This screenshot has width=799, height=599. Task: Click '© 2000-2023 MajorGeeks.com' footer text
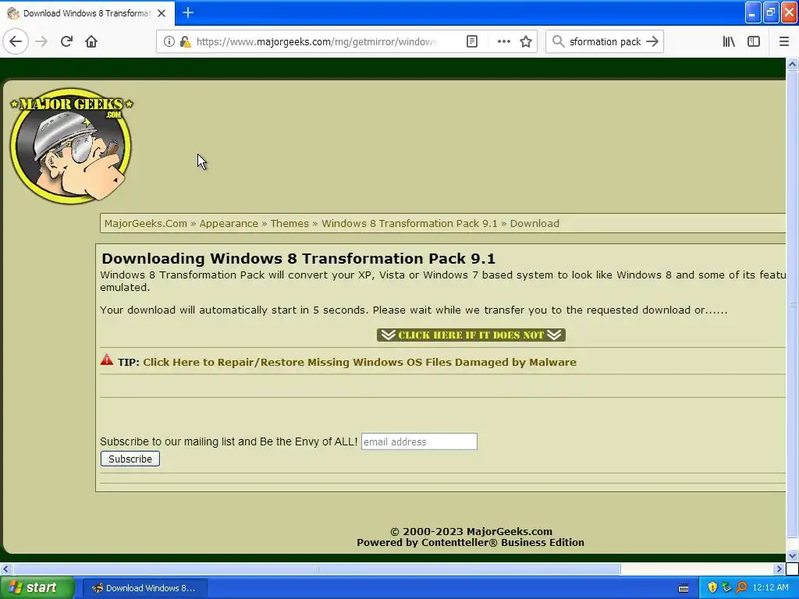coord(471,531)
